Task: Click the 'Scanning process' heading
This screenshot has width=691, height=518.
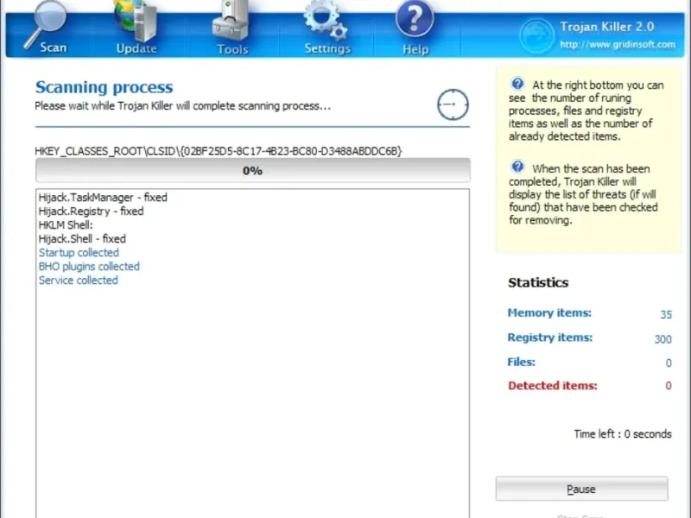Action: [x=104, y=87]
